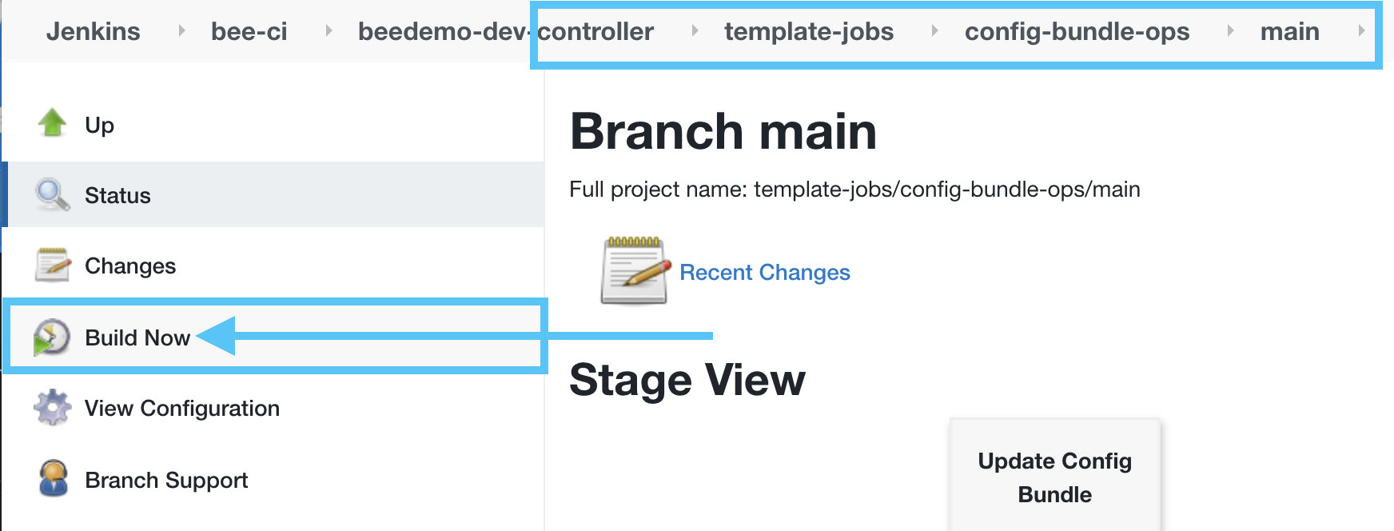Navigate to Jenkins home breadcrumb
1394x531 pixels.
coord(94,31)
